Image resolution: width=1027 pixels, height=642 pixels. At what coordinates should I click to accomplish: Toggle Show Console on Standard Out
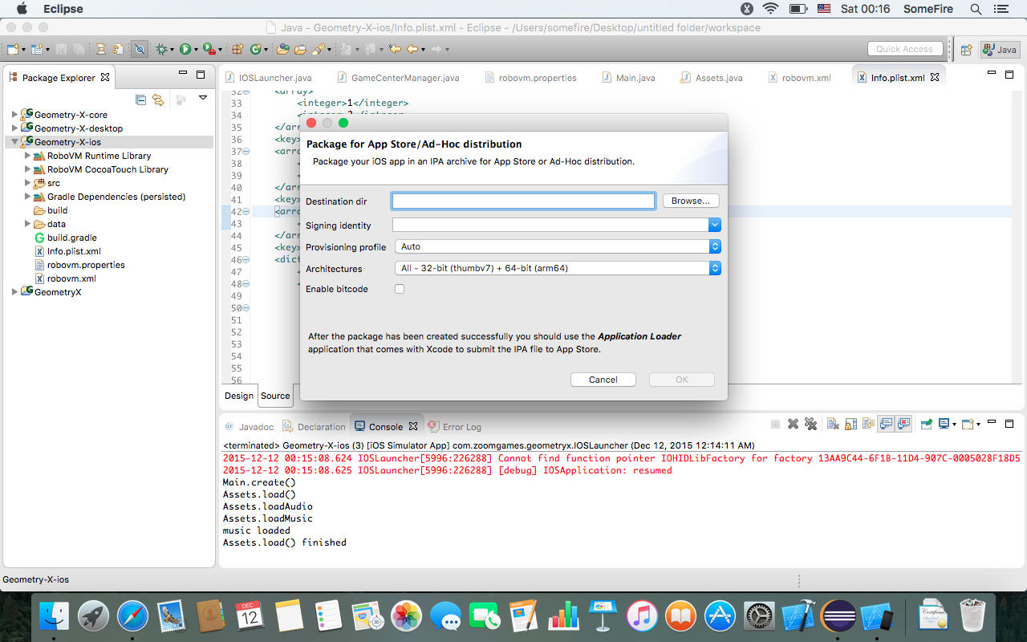click(886, 424)
